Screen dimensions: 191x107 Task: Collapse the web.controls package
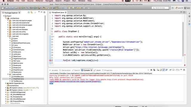(8, 74)
